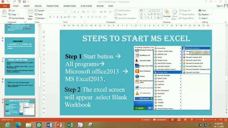Select slide 8 thumbnail
This screenshot has width=228, height=128.
[x=20, y=87]
